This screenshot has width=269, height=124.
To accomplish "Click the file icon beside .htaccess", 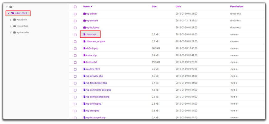I will click(84, 34).
